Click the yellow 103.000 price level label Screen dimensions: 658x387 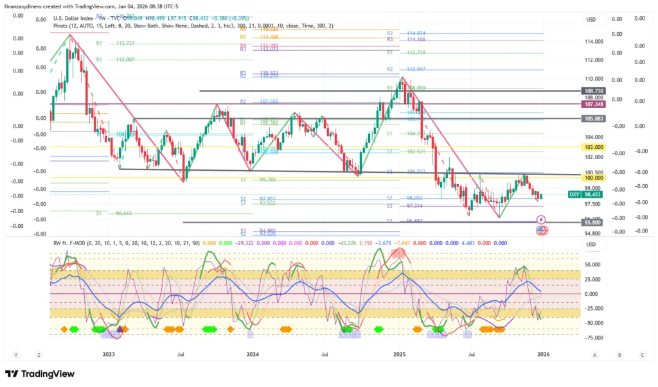click(592, 148)
